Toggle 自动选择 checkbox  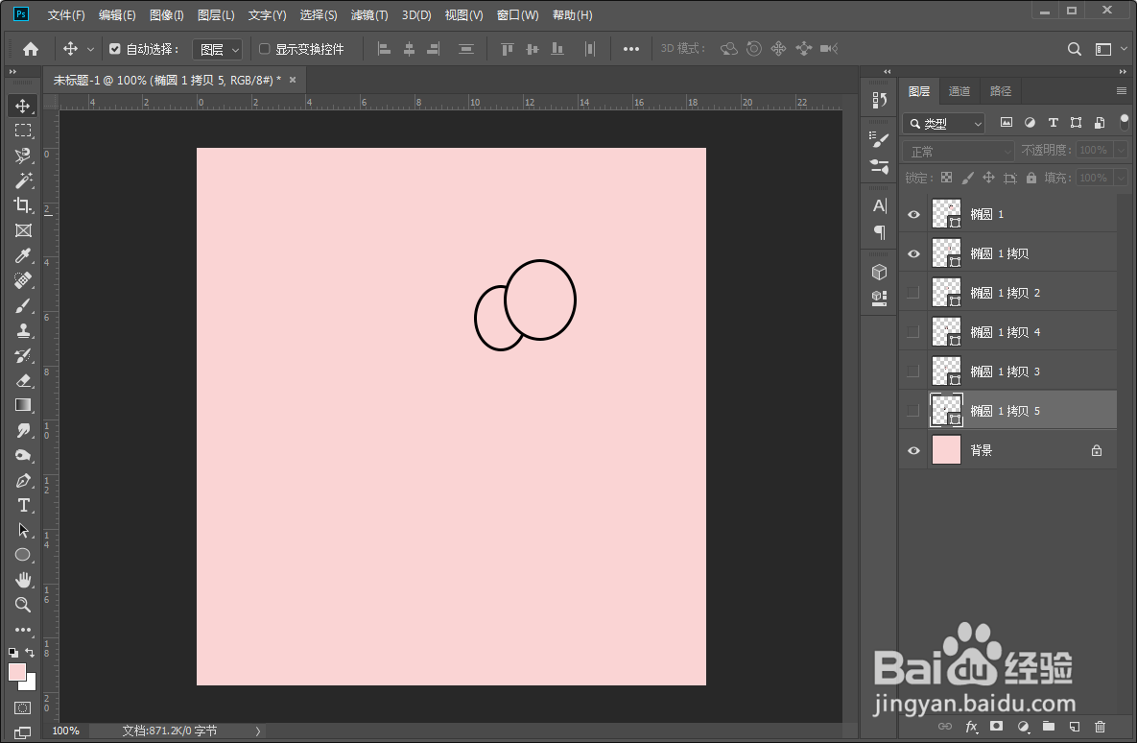tap(114, 49)
